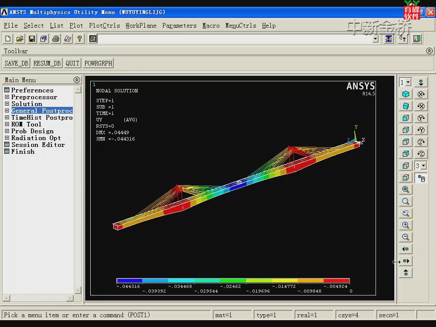Expand the Solution tree node
436x327 pixels.
pyautogui.click(x=7, y=104)
